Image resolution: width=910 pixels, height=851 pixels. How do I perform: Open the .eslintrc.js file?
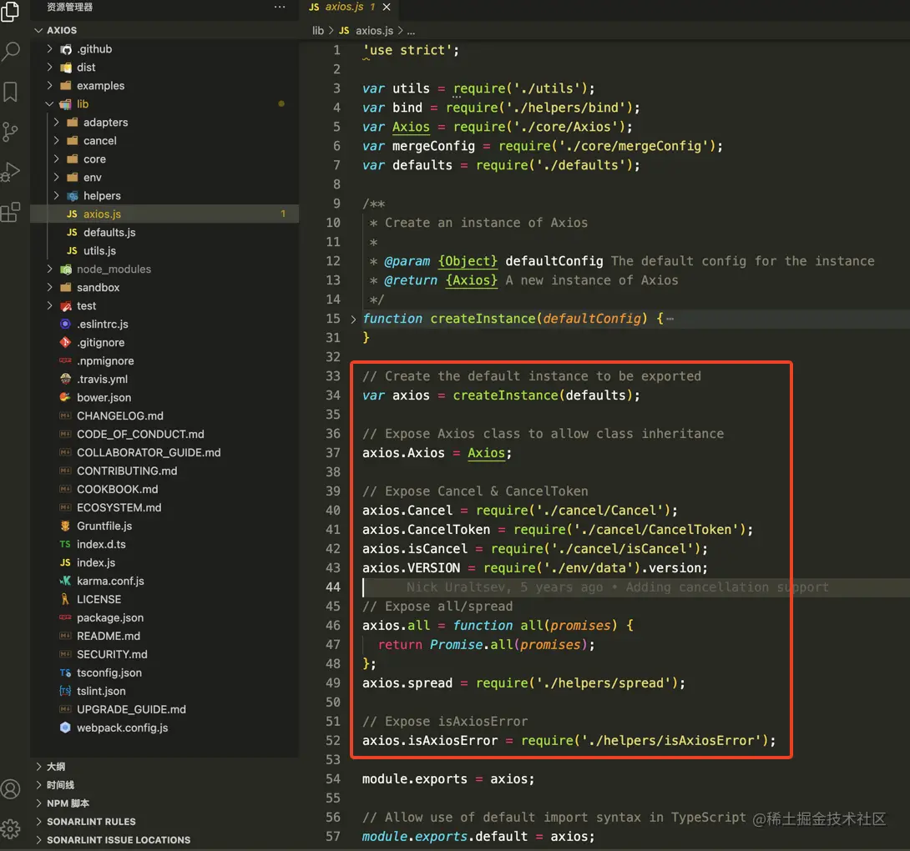pyautogui.click(x=164, y=325)
